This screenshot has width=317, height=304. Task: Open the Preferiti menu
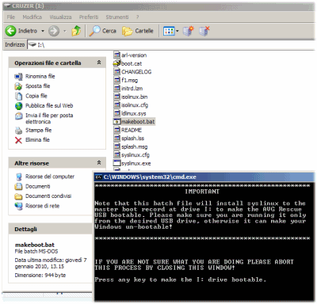89,17
